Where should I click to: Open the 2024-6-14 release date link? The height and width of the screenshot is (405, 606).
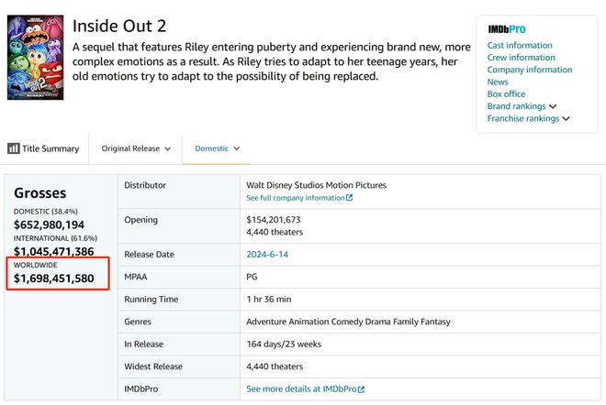tap(268, 254)
